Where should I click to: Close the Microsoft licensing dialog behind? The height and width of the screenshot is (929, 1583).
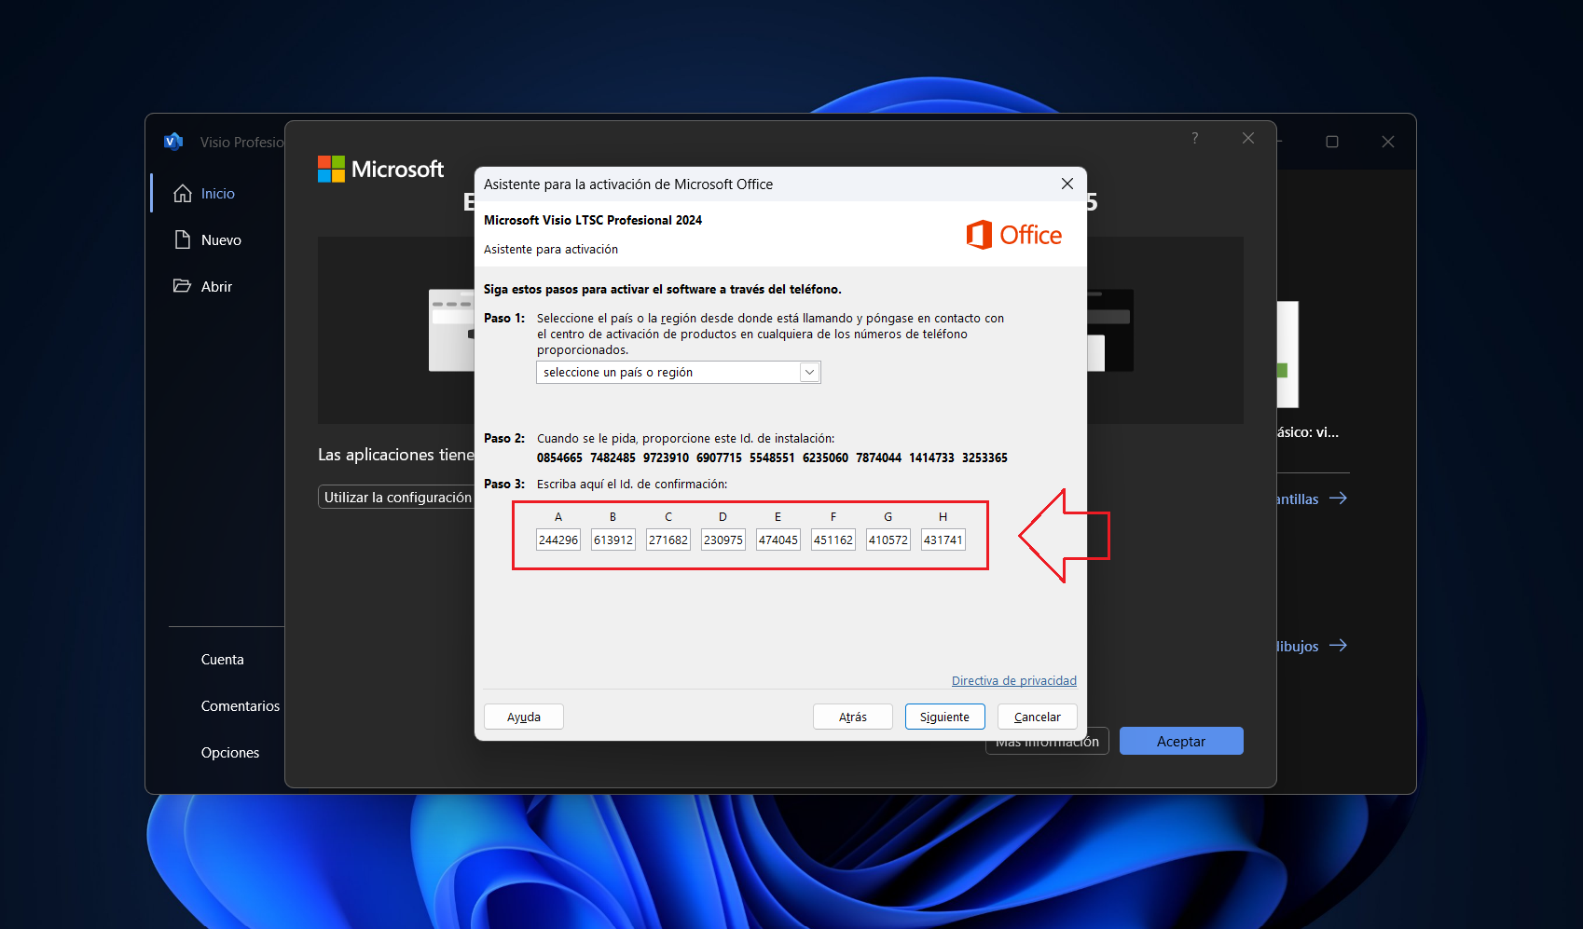point(1248,138)
